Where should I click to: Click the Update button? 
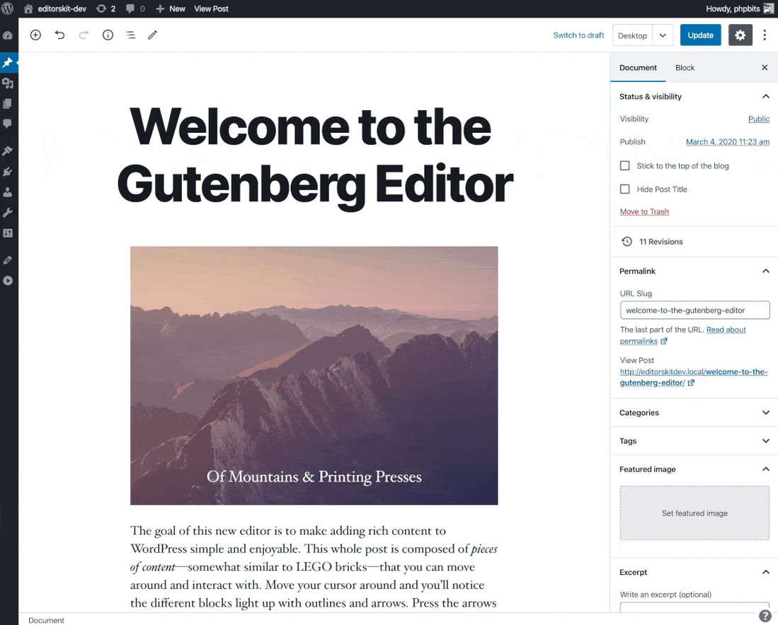pos(700,35)
